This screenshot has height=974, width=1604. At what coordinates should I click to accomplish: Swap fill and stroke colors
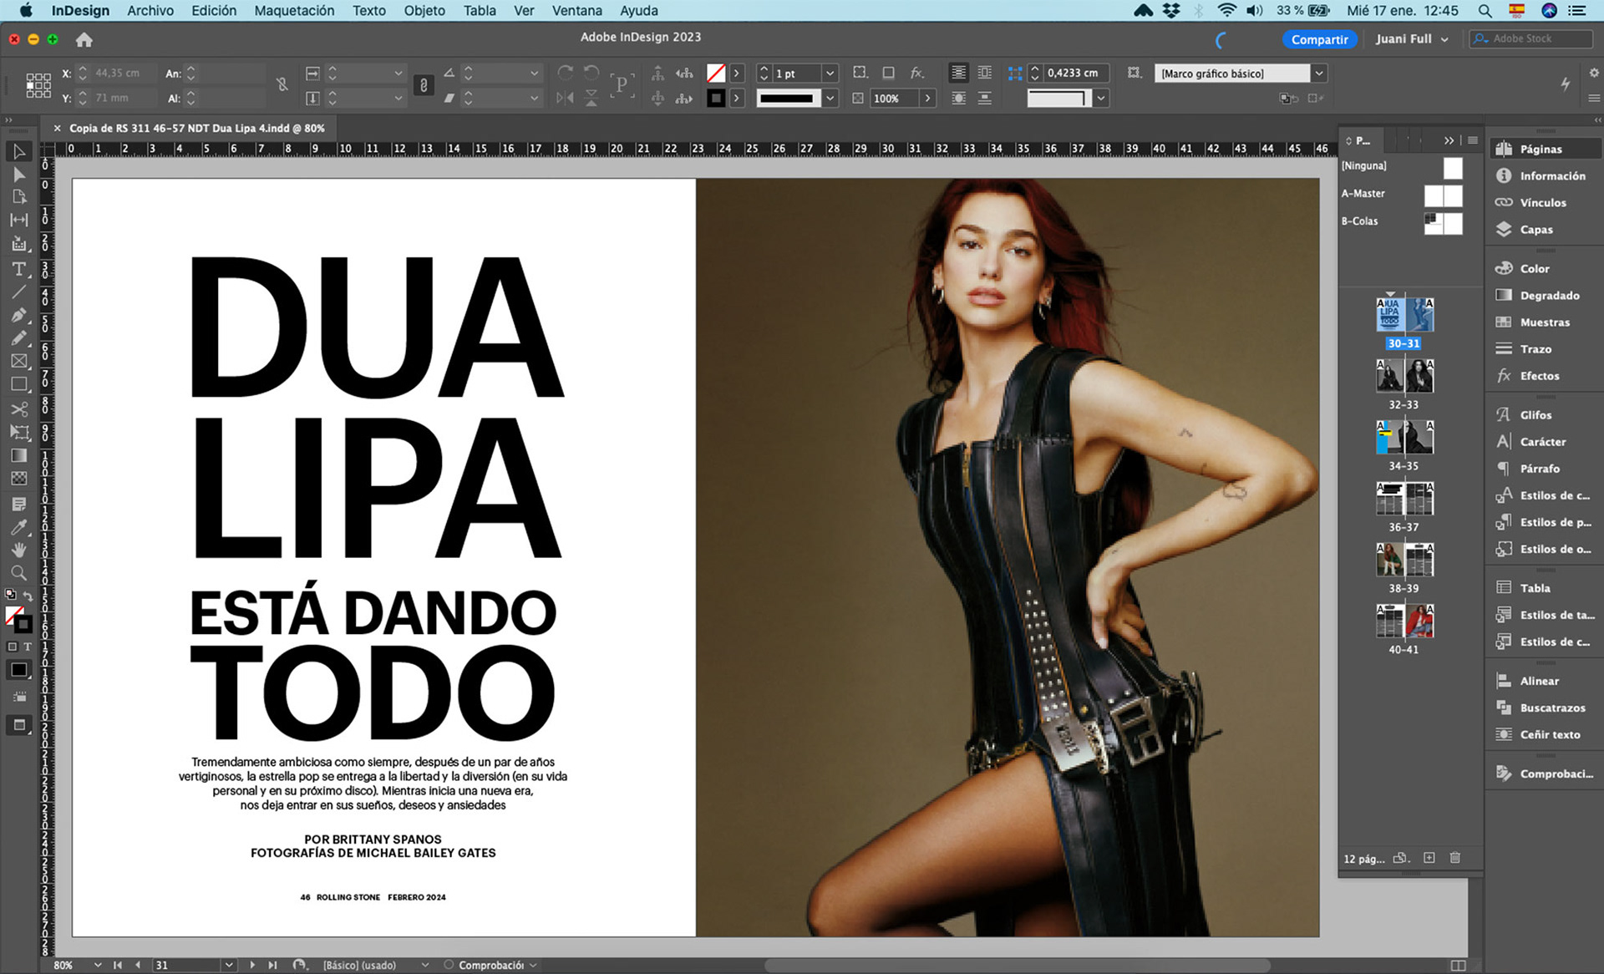click(x=28, y=596)
